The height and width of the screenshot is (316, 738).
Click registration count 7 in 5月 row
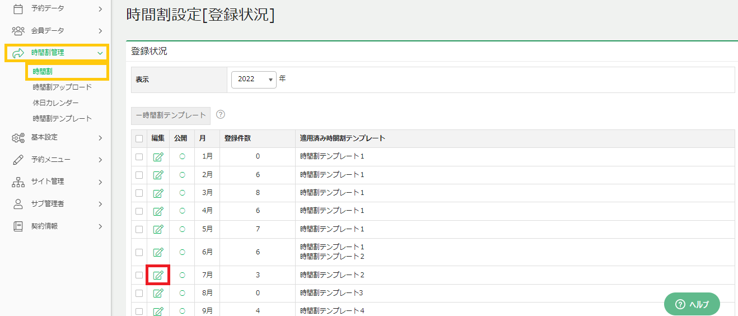[x=258, y=229]
